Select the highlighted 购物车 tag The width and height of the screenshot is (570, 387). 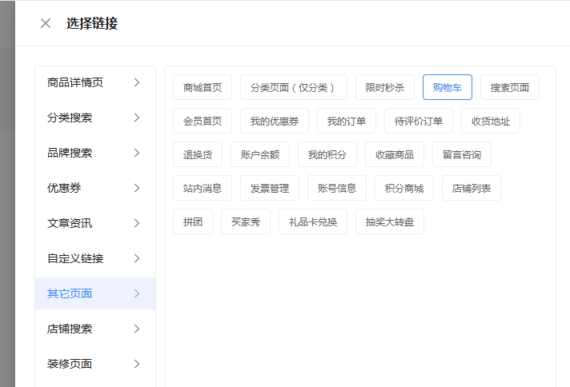coord(448,87)
